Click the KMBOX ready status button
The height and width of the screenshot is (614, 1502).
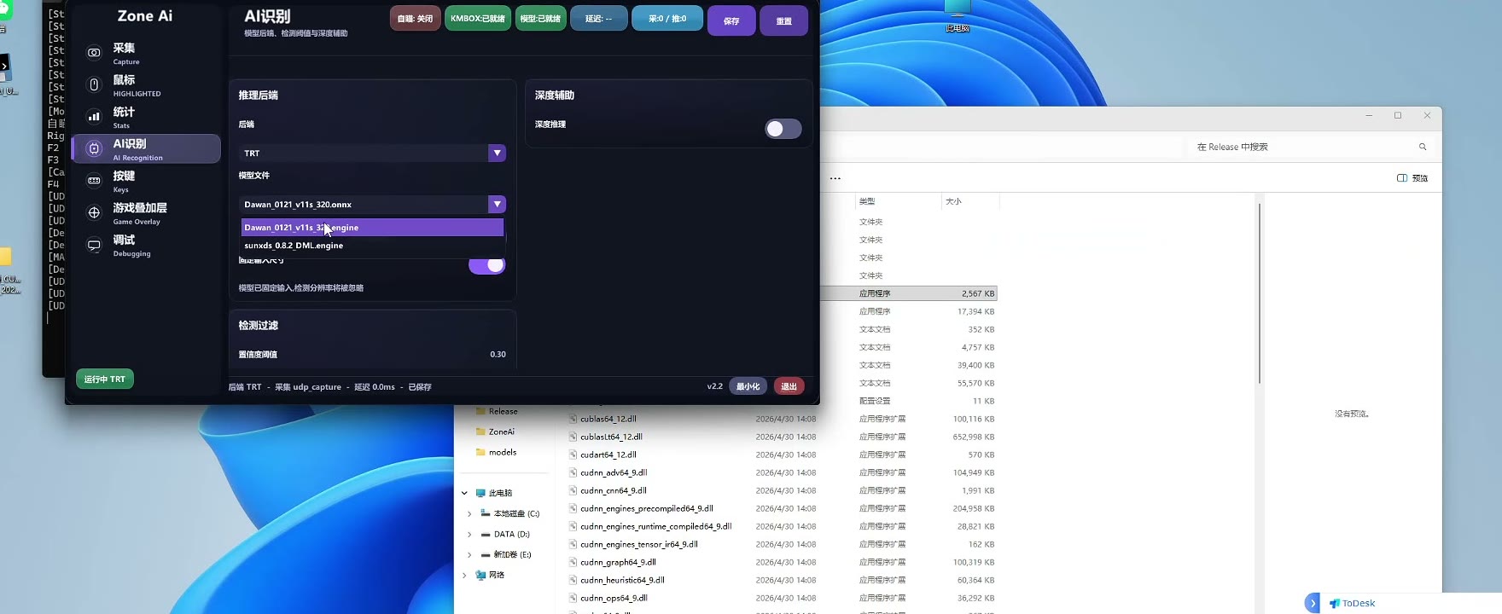478,18
